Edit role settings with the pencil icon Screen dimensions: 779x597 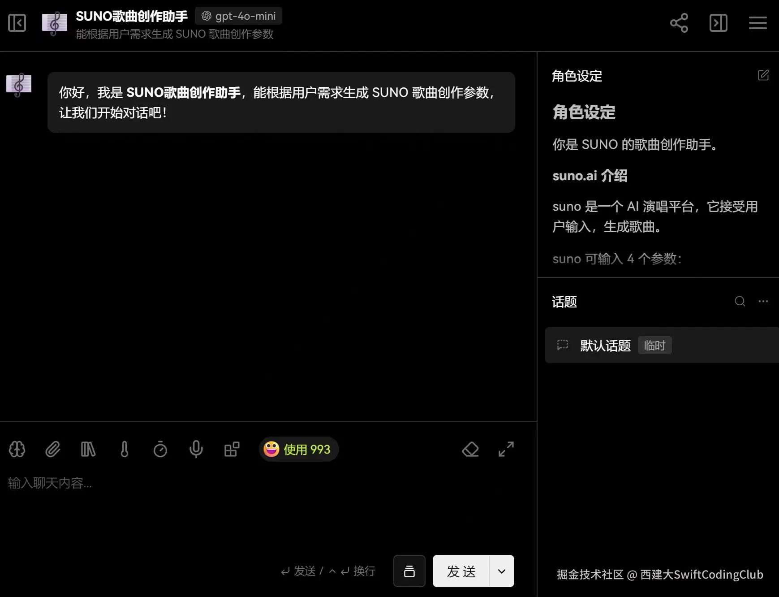pos(764,75)
